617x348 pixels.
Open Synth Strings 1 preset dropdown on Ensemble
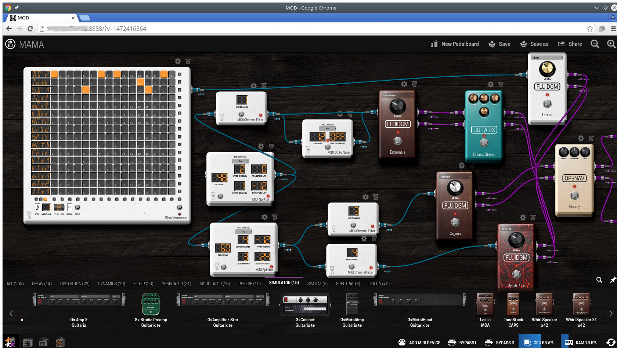click(398, 95)
